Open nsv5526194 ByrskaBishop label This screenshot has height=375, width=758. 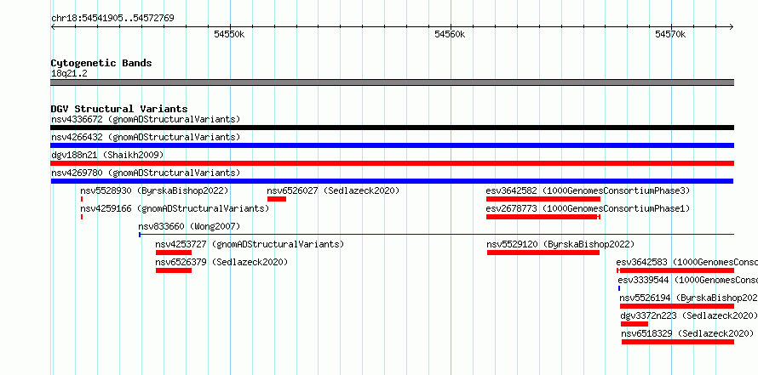point(688,298)
